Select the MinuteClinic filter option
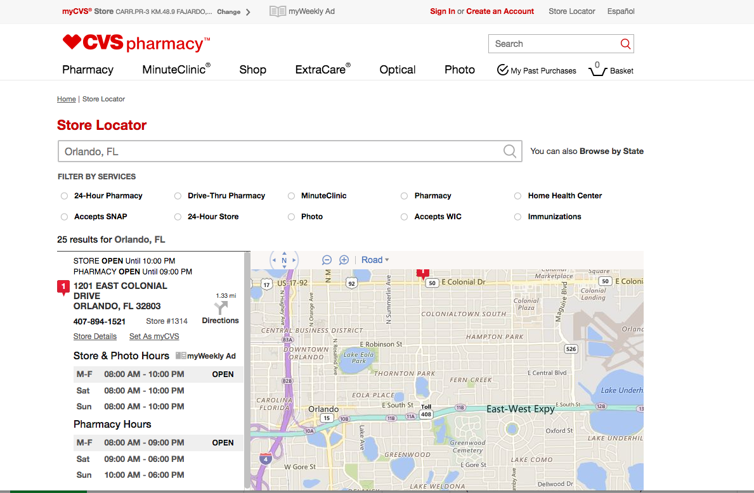This screenshot has width=754, height=493. pos(291,196)
